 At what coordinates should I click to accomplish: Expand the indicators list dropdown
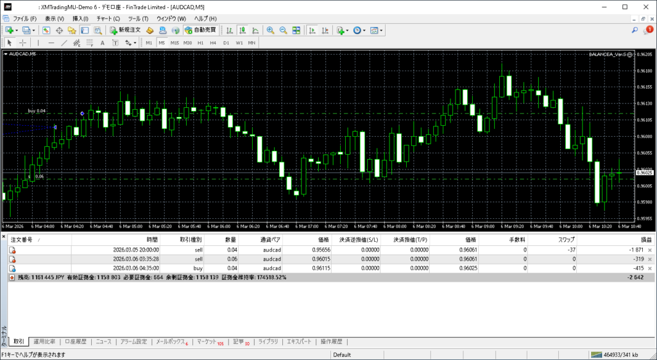(x=343, y=30)
